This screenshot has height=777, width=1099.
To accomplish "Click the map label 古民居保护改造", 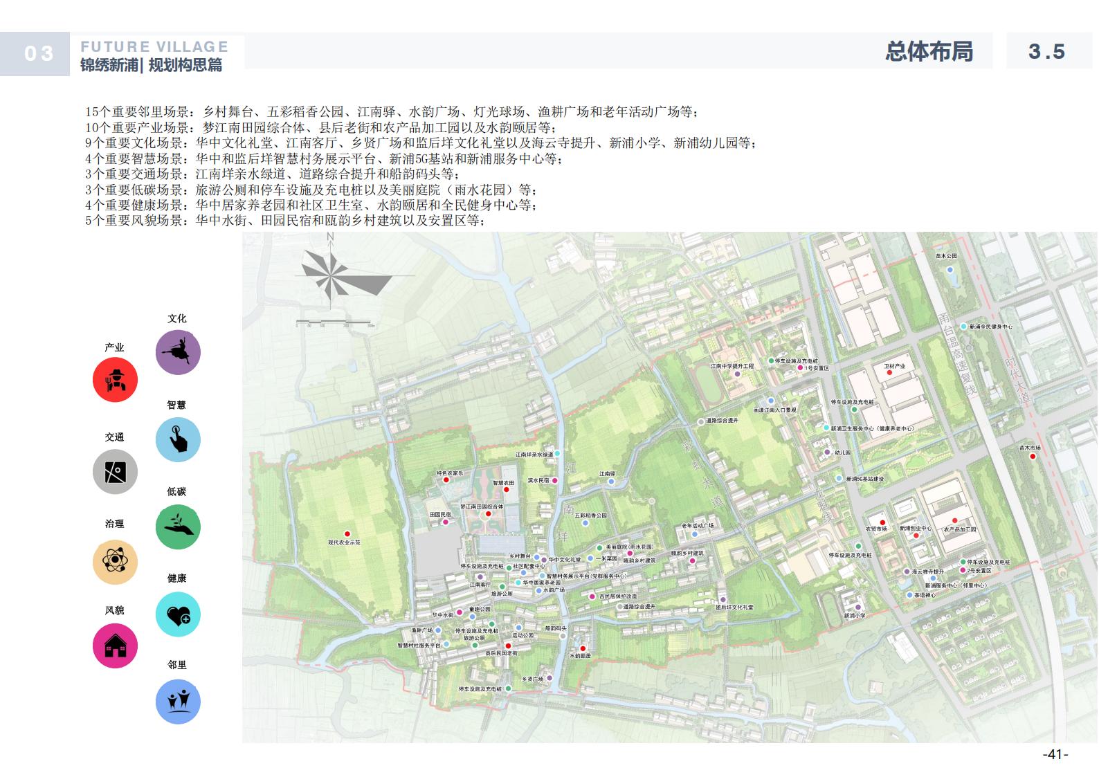I will tap(618, 596).
